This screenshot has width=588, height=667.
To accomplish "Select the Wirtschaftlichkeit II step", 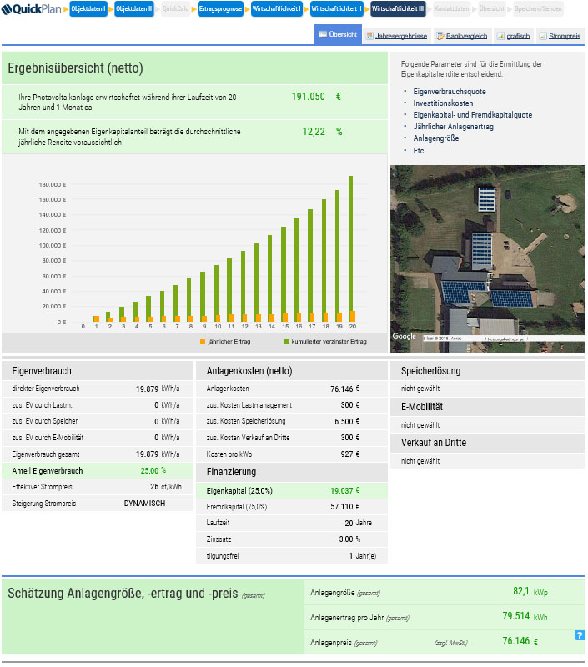I will (x=337, y=9).
